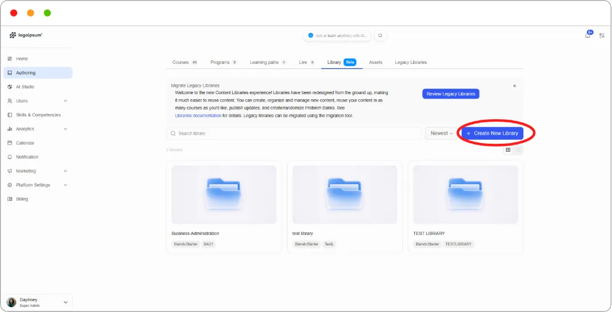Open the Newest sort dropdown
Image resolution: width=612 pixels, height=312 pixels.
pyautogui.click(x=442, y=133)
